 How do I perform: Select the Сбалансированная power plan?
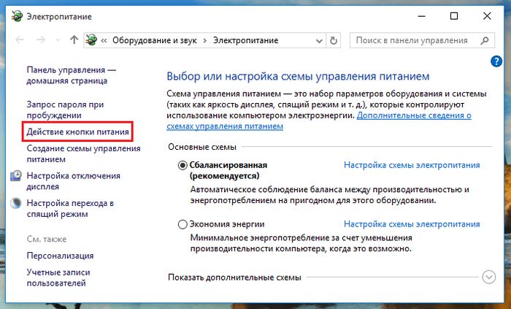pyautogui.click(x=182, y=166)
